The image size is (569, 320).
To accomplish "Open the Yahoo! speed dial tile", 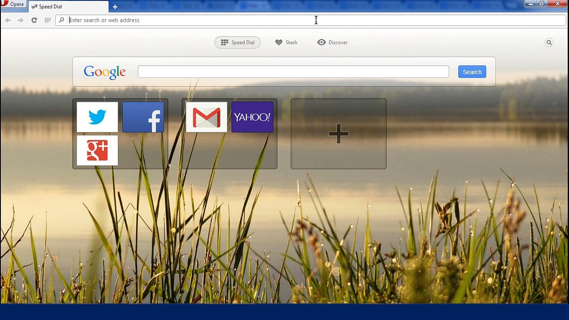I will 252,117.
